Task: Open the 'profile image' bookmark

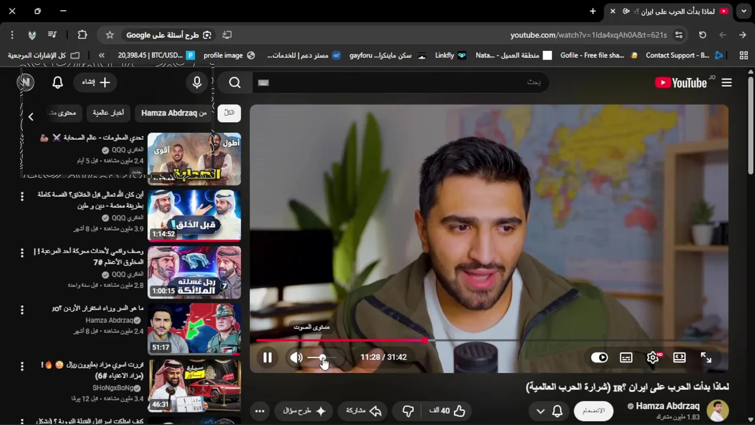Action: pyautogui.click(x=229, y=55)
